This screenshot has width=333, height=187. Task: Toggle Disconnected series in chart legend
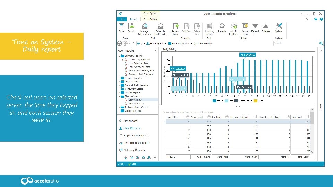pos(243,101)
